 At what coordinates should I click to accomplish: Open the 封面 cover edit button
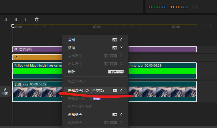tap(5, 91)
